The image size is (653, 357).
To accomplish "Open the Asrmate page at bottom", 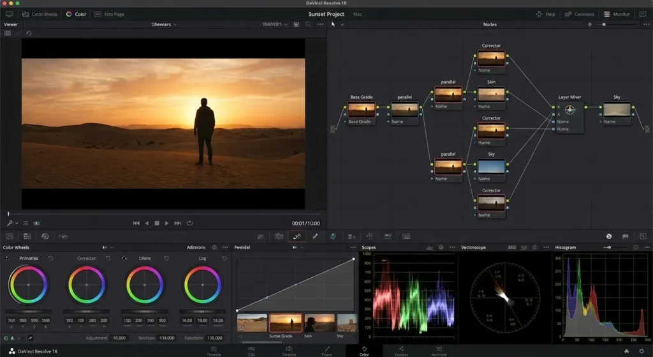I will 439,351.
